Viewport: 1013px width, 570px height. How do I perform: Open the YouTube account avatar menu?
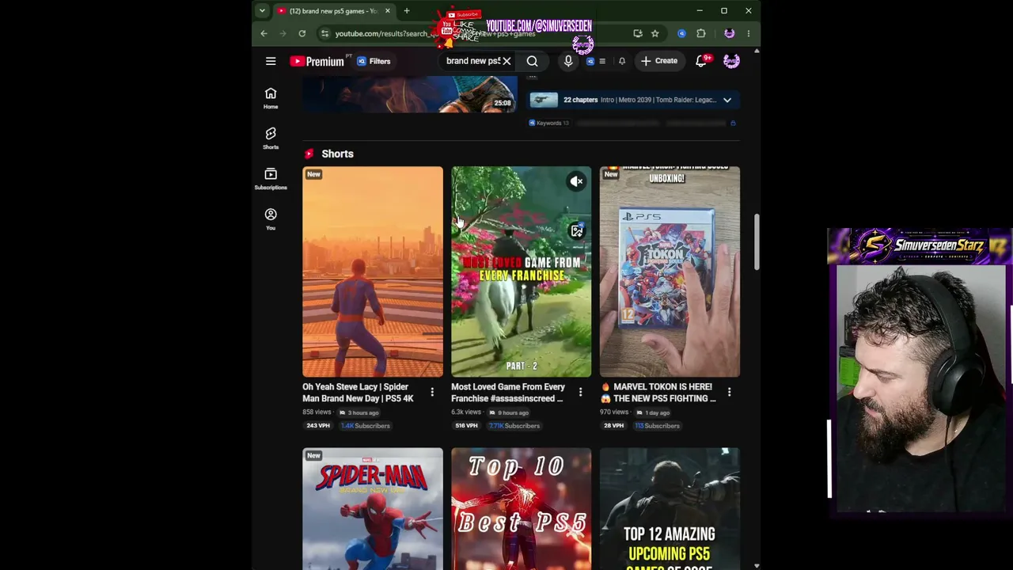coord(731,61)
